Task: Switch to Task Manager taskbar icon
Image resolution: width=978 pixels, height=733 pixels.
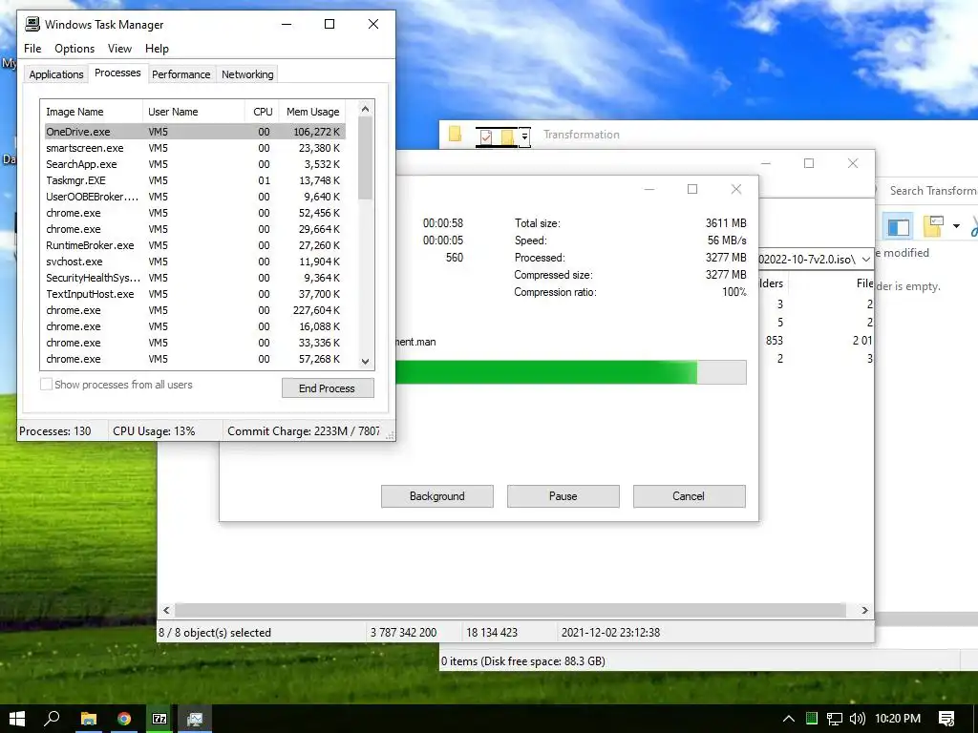Action: click(x=195, y=719)
